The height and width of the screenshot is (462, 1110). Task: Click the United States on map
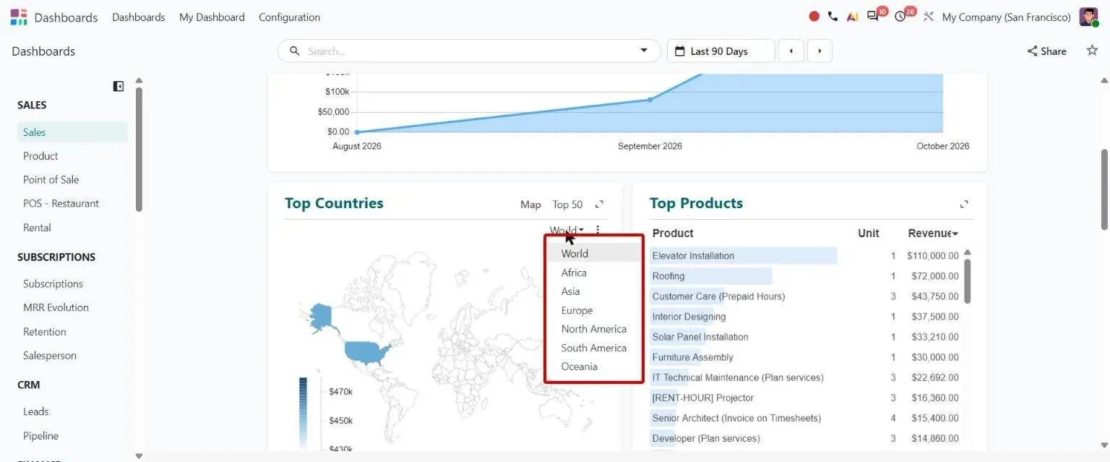(367, 352)
